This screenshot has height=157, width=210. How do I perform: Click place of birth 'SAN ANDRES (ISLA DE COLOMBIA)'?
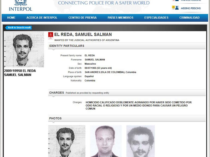(105, 72)
